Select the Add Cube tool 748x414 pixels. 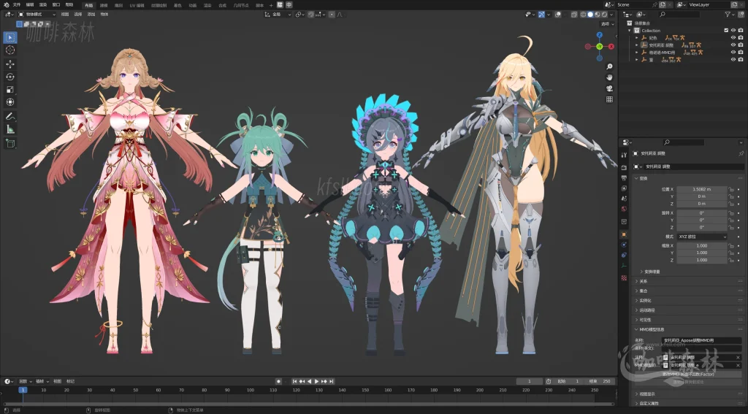point(10,143)
